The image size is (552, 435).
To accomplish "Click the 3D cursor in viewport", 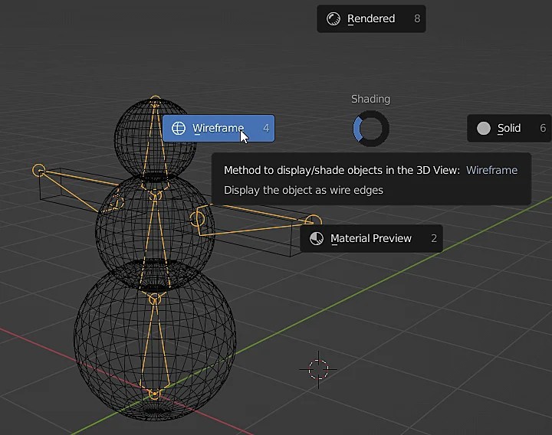I will point(318,369).
